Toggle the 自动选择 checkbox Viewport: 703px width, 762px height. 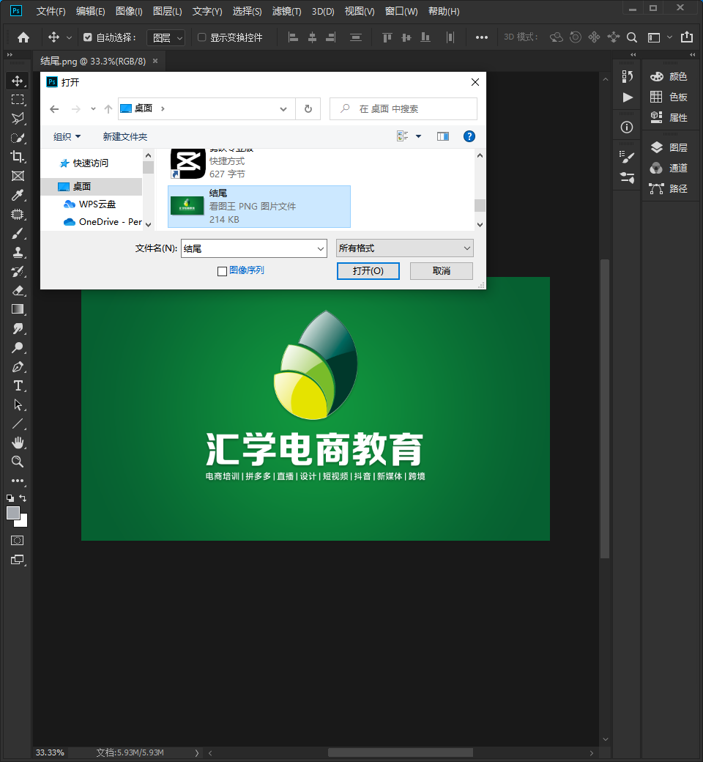pyautogui.click(x=87, y=37)
